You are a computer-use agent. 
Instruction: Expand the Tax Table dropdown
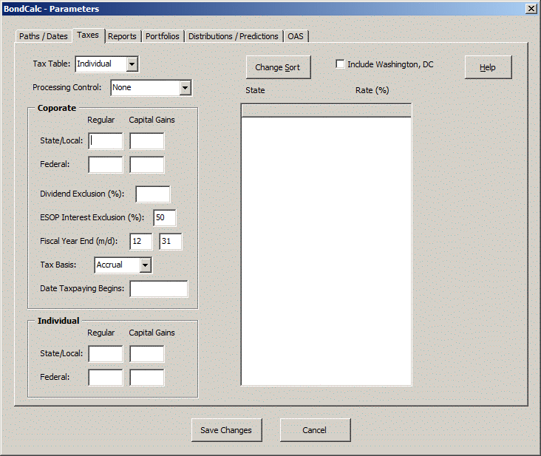[132, 64]
